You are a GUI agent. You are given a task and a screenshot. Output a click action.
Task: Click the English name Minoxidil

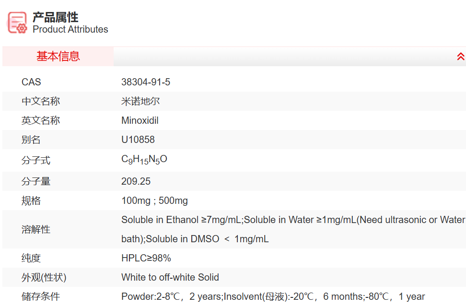point(140,120)
